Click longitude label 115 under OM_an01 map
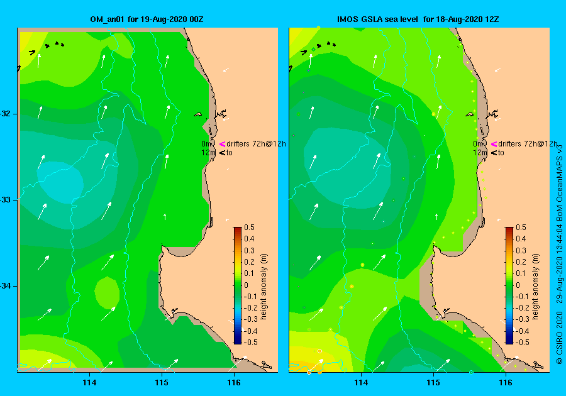The width and height of the screenshot is (566, 396). [x=162, y=383]
